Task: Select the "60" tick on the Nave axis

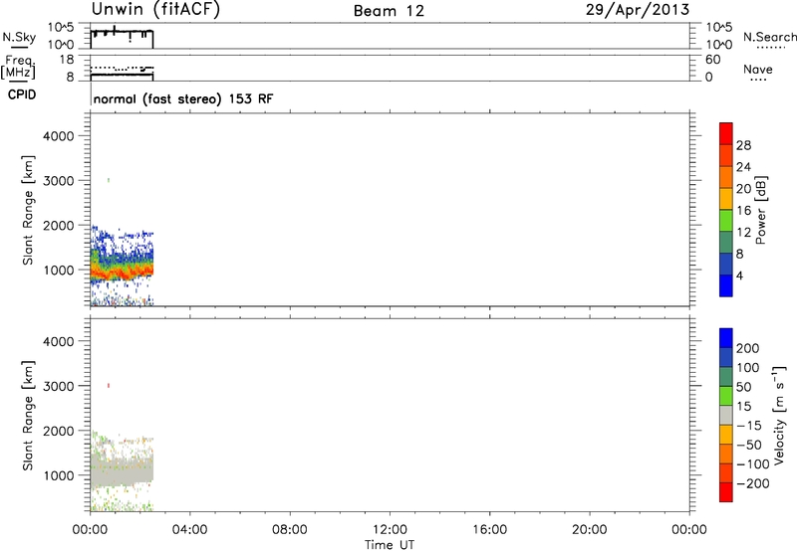Action: pos(712,60)
